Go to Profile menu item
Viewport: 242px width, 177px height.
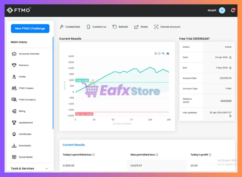[22, 77]
